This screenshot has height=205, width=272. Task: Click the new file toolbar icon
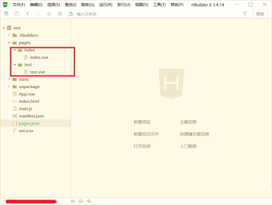(x=6, y=14)
